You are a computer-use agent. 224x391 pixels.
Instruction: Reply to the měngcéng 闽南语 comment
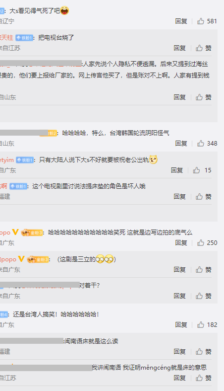[x=179, y=378]
